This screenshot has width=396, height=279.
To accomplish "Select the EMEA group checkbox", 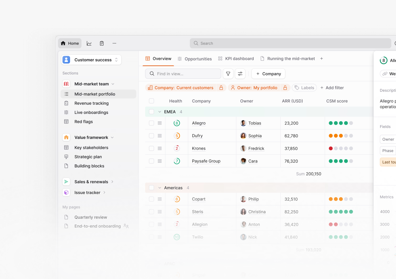I will [x=152, y=112].
